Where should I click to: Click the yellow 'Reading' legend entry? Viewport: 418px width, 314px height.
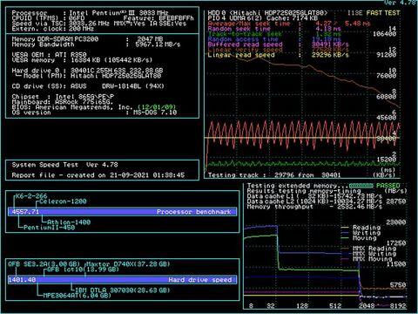click(x=361, y=228)
